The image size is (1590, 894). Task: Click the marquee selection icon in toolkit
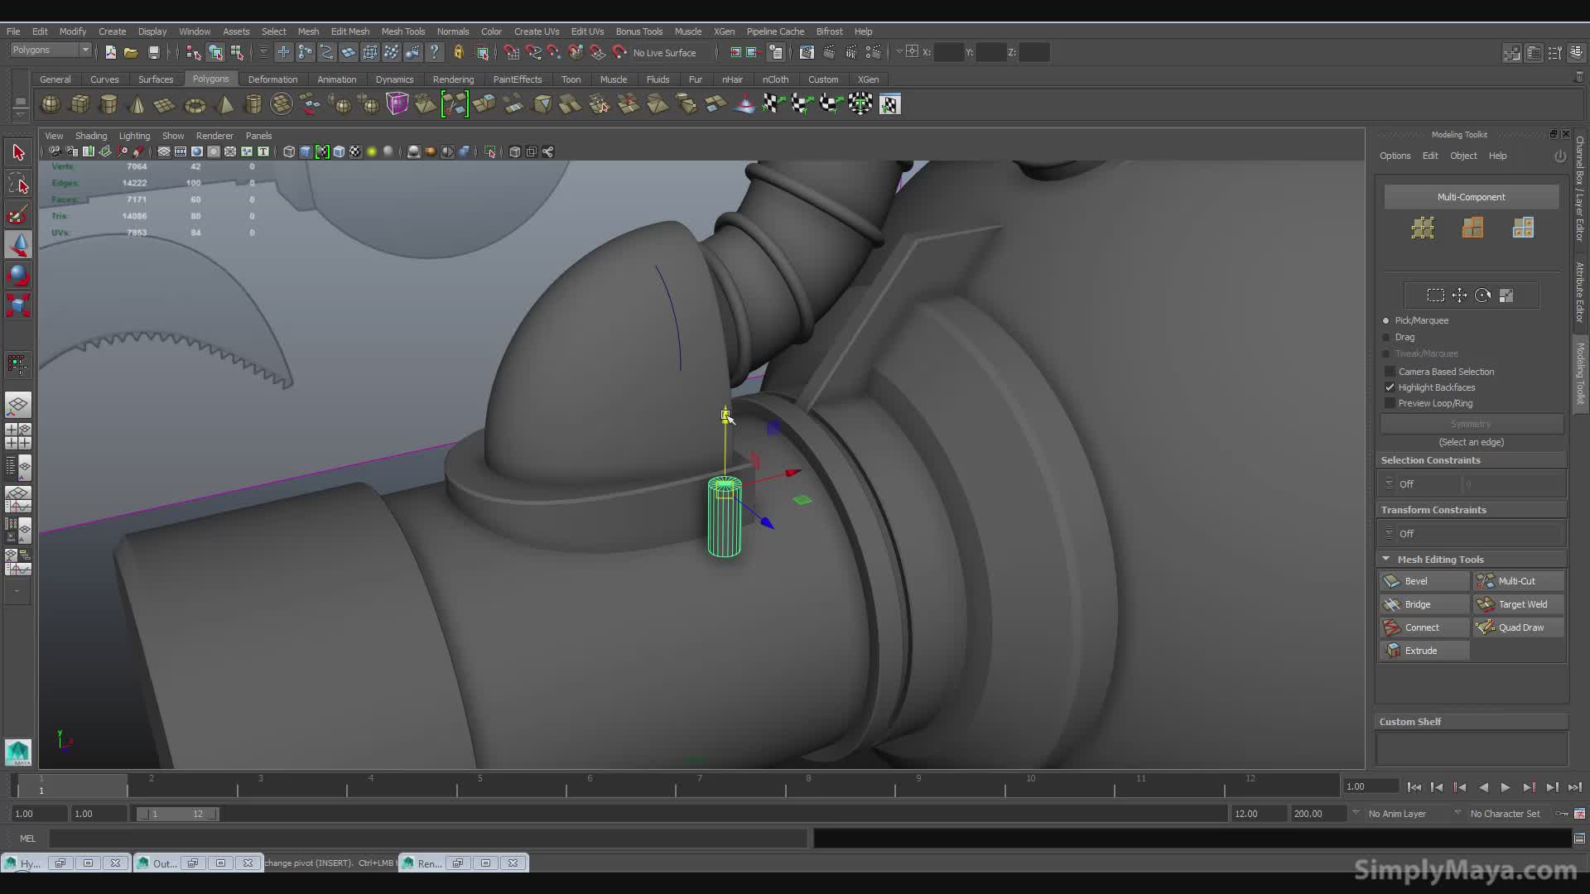(x=1436, y=296)
